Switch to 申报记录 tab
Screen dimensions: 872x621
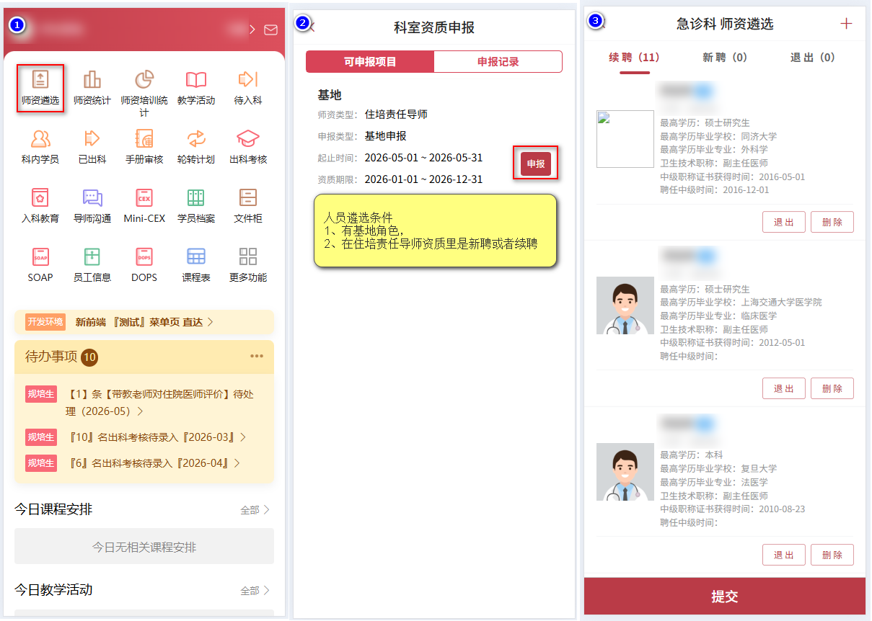pyautogui.click(x=498, y=62)
